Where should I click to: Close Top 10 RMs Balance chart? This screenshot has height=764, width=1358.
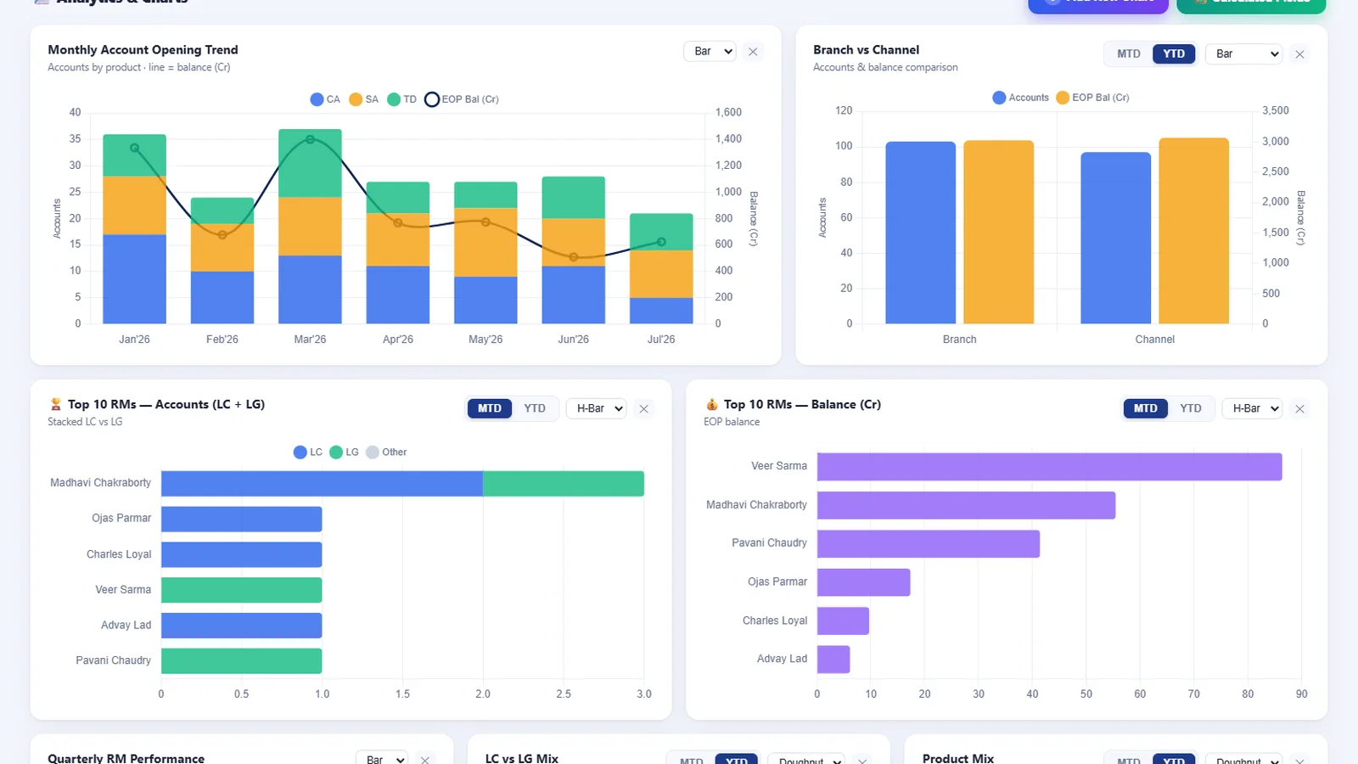[x=1299, y=409]
